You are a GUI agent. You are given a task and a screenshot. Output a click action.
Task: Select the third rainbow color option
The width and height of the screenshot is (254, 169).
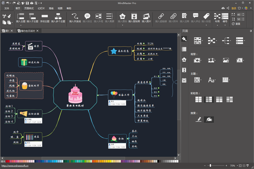[219, 99]
